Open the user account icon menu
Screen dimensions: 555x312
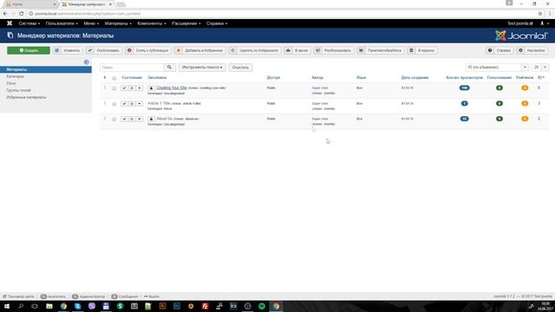point(544,23)
